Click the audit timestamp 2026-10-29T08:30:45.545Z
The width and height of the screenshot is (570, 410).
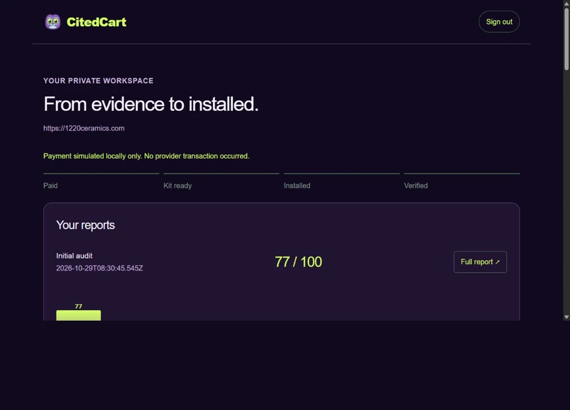100,268
